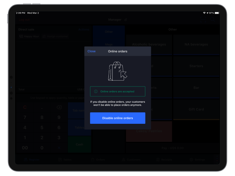Switch to Tables bottom tab
235x176 pixels.
(x=65, y=160)
